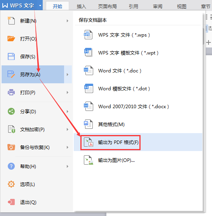Viewport: 212px width, 216px height.
Task: Select 打印(P) menu entry
Action: click(x=36, y=93)
